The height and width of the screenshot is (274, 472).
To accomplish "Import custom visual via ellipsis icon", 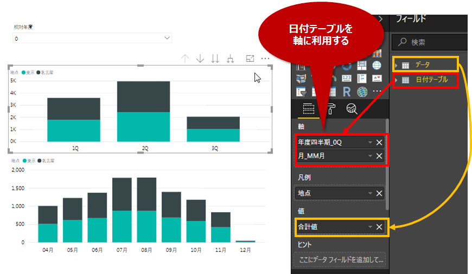I will [x=377, y=91].
